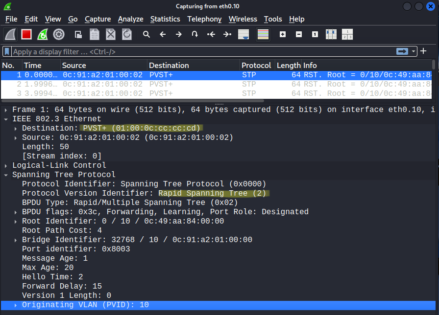Click the red Stop capture button
439x315 pixels.
click(x=26, y=34)
